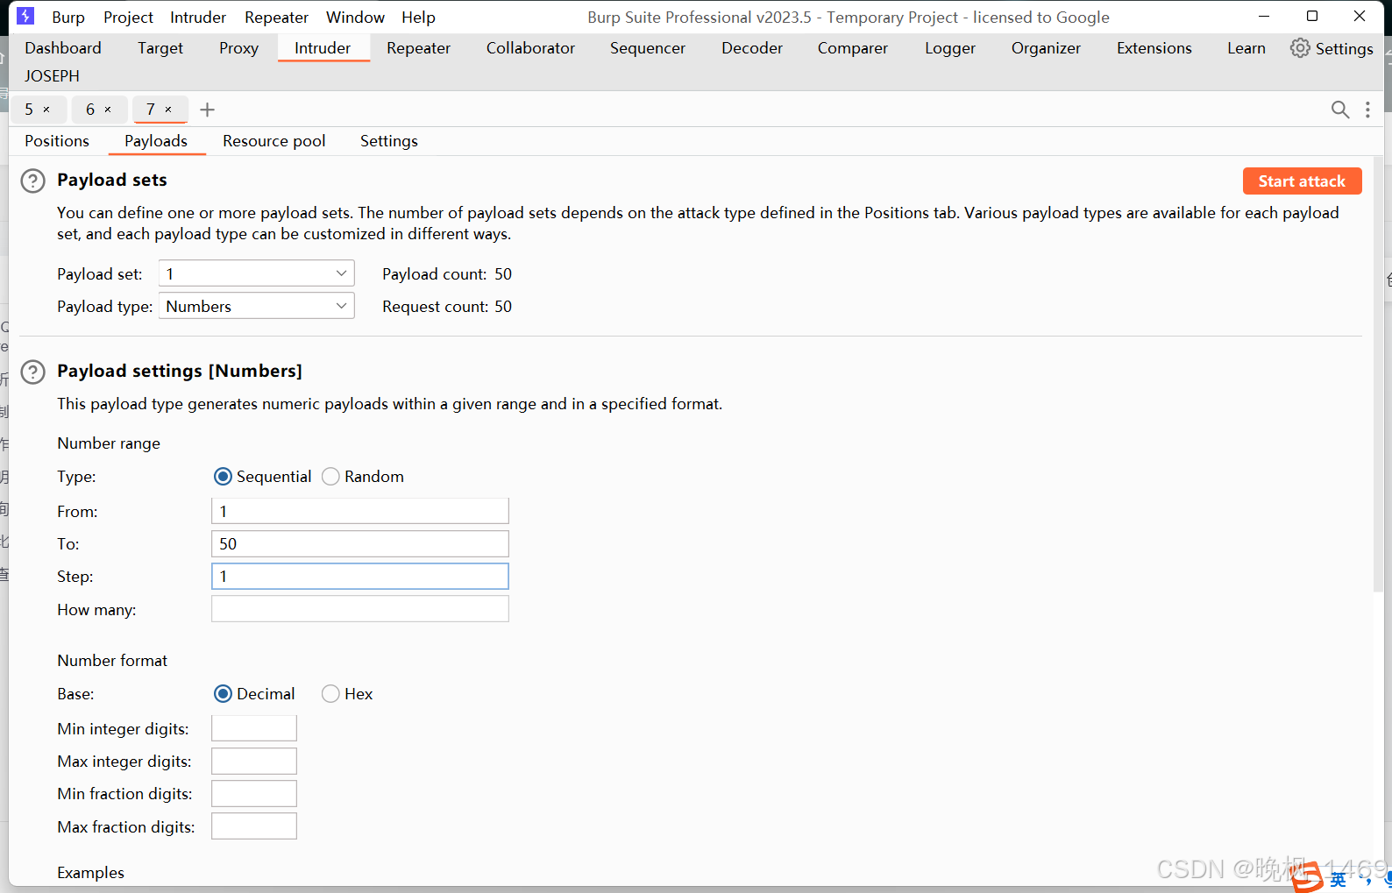Add a new Intruder tab with plus
1392x893 pixels.
[208, 110]
